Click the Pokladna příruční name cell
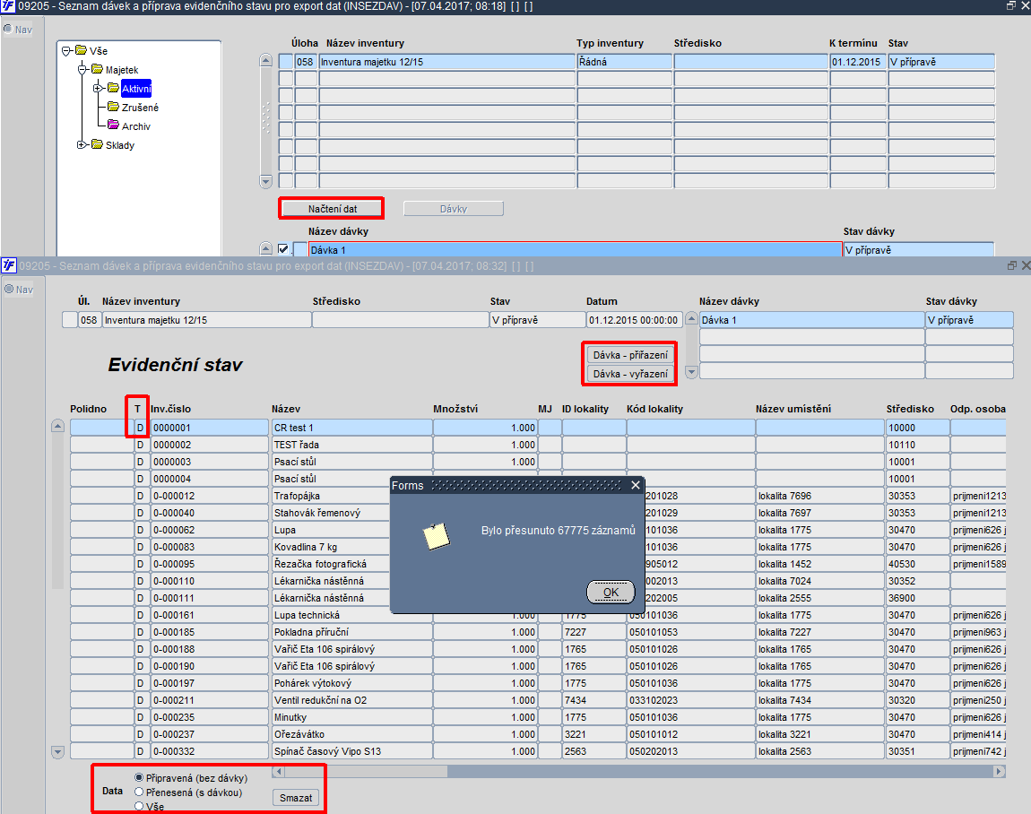Image resolution: width=1031 pixels, height=814 pixels. (x=351, y=632)
